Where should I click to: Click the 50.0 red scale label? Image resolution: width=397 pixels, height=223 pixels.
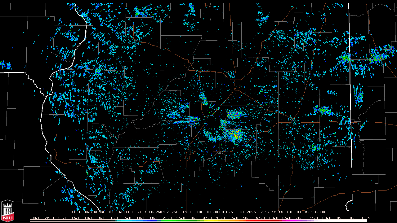(247, 218)
